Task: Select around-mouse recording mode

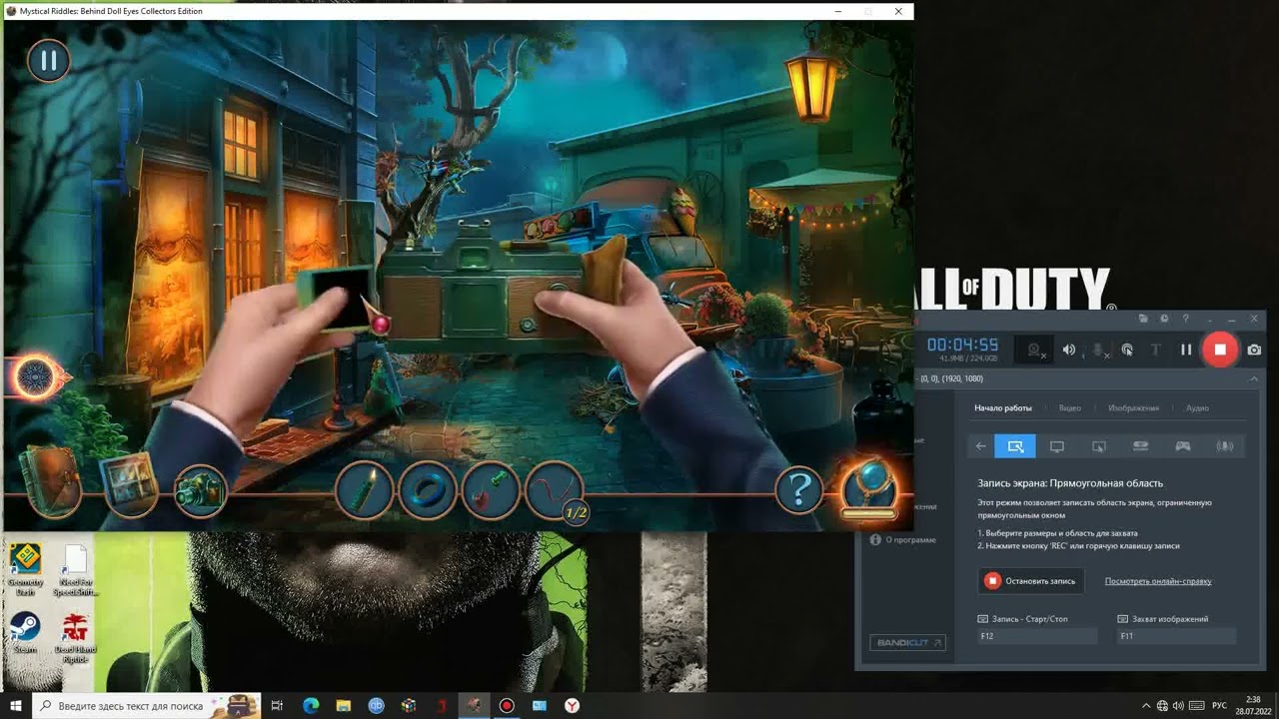Action: [x=1098, y=446]
